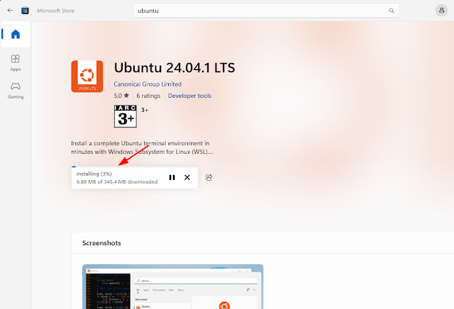Open Canonical Group Limited publisher link
Image resolution: width=454 pixels, height=309 pixels.
pyautogui.click(x=148, y=84)
